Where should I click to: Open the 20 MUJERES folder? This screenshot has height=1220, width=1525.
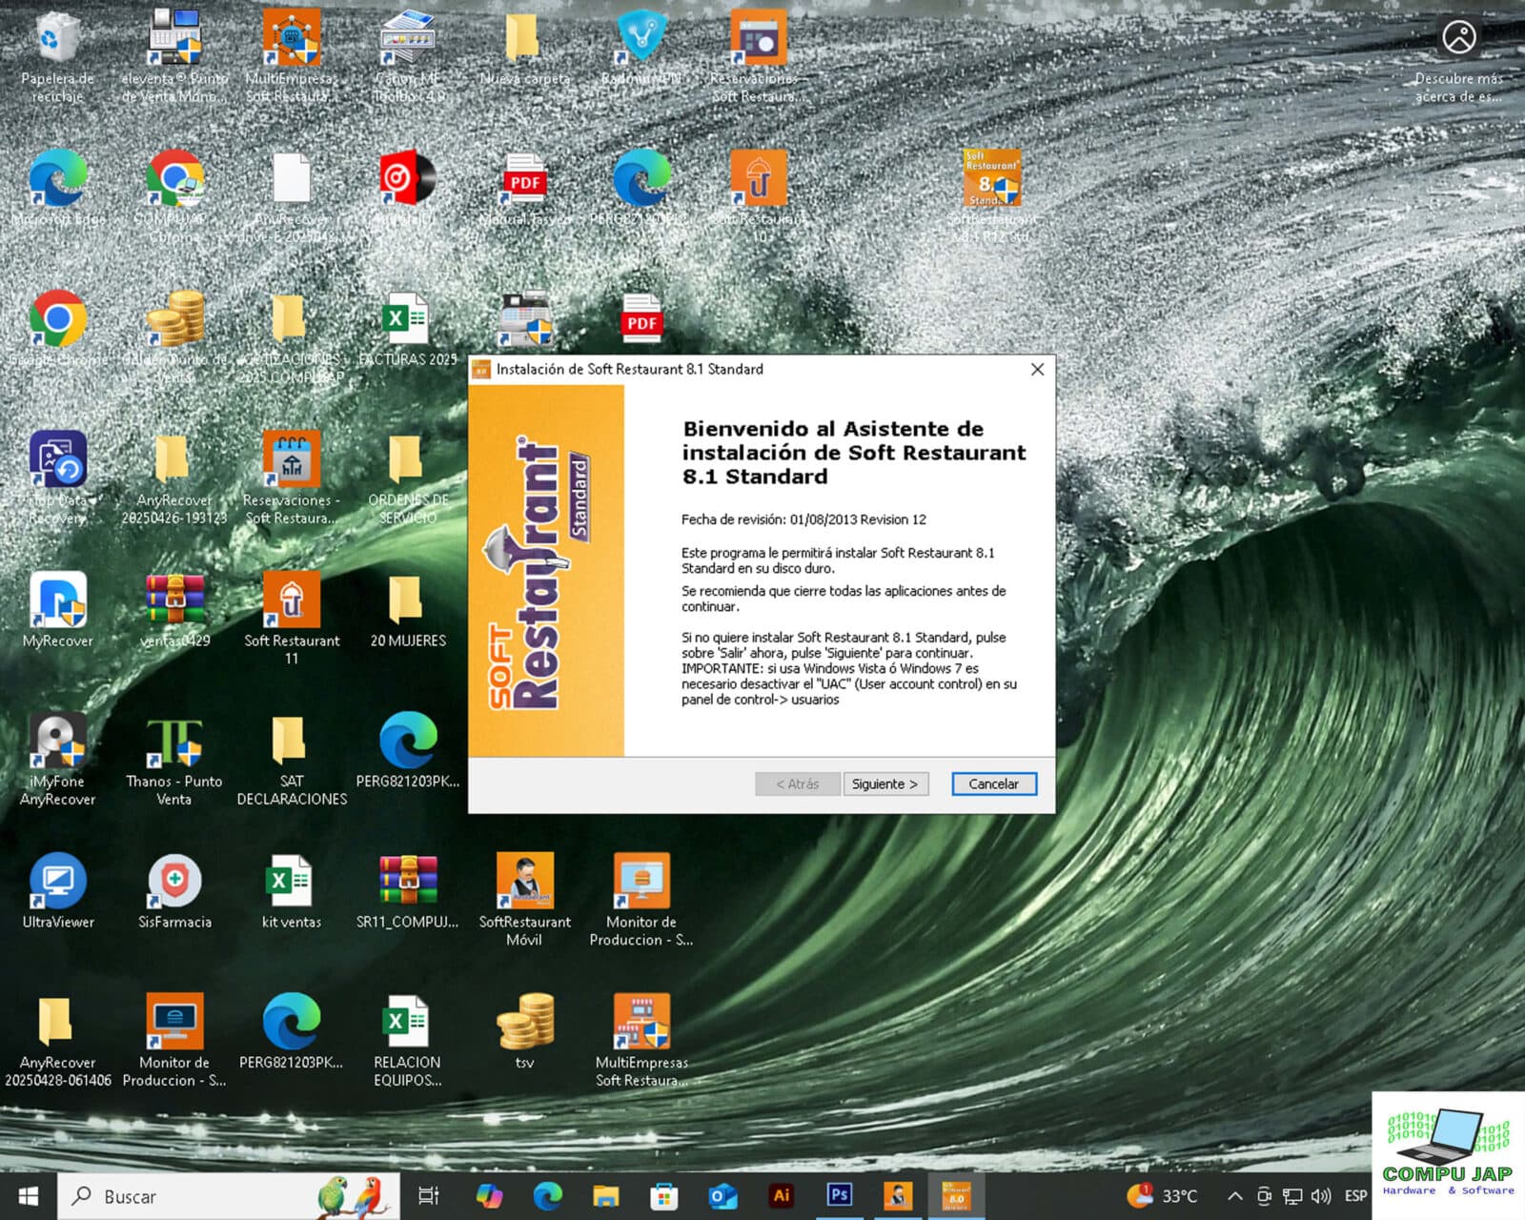click(x=407, y=601)
